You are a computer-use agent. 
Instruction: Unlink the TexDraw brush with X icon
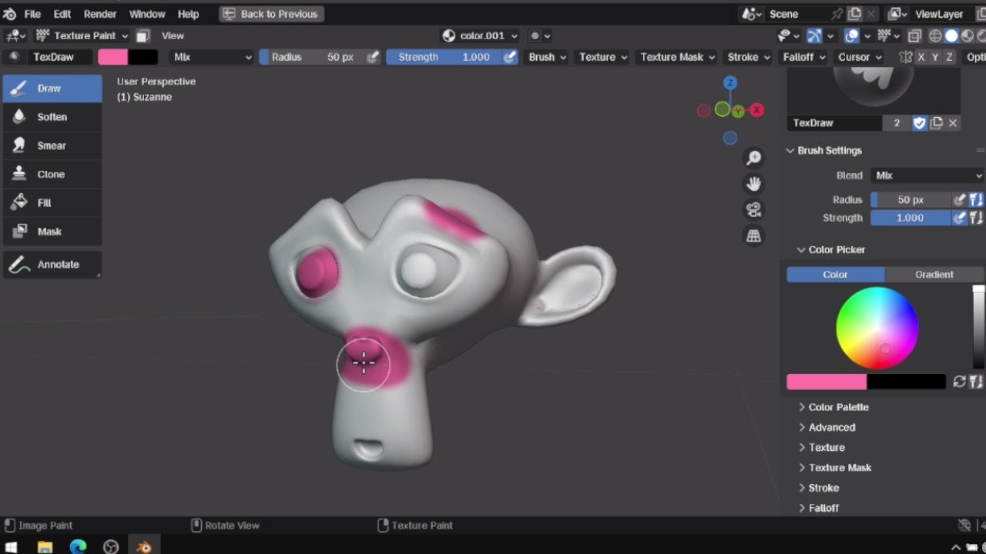click(953, 123)
